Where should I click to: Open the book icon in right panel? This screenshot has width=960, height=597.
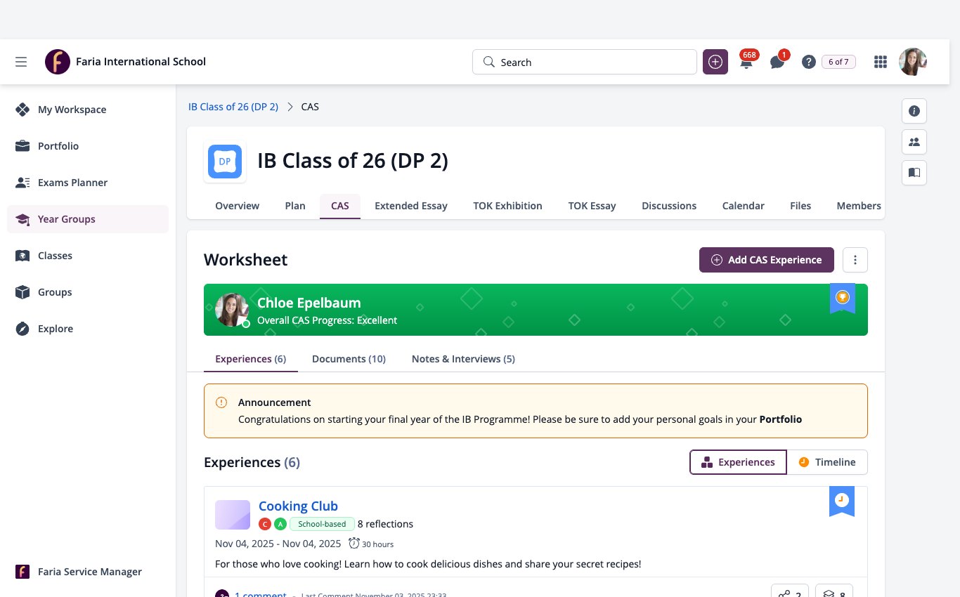click(x=914, y=173)
